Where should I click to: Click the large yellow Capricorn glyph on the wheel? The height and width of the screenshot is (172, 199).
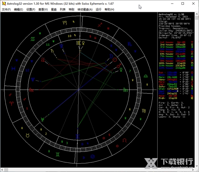click(65, 23)
